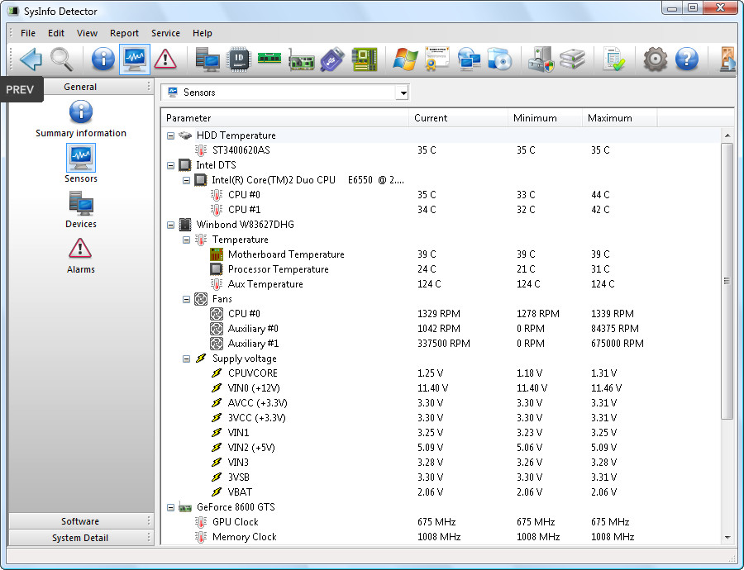Open the stacked drives toolbar icon
The width and height of the screenshot is (744, 570).
[x=572, y=59]
